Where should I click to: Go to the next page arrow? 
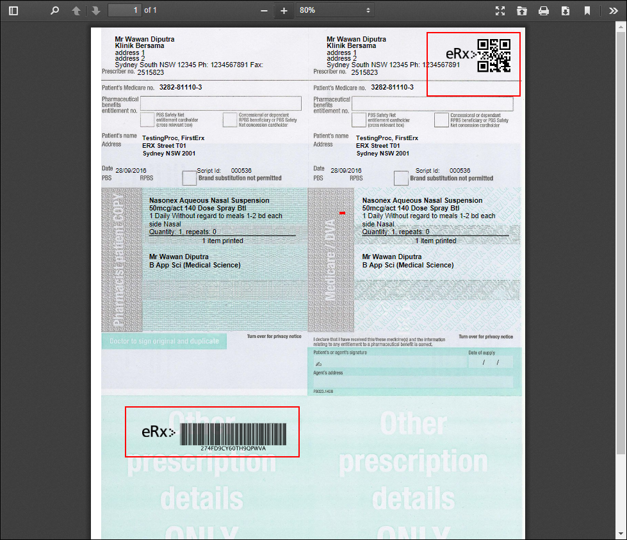[x=96, y=11]
